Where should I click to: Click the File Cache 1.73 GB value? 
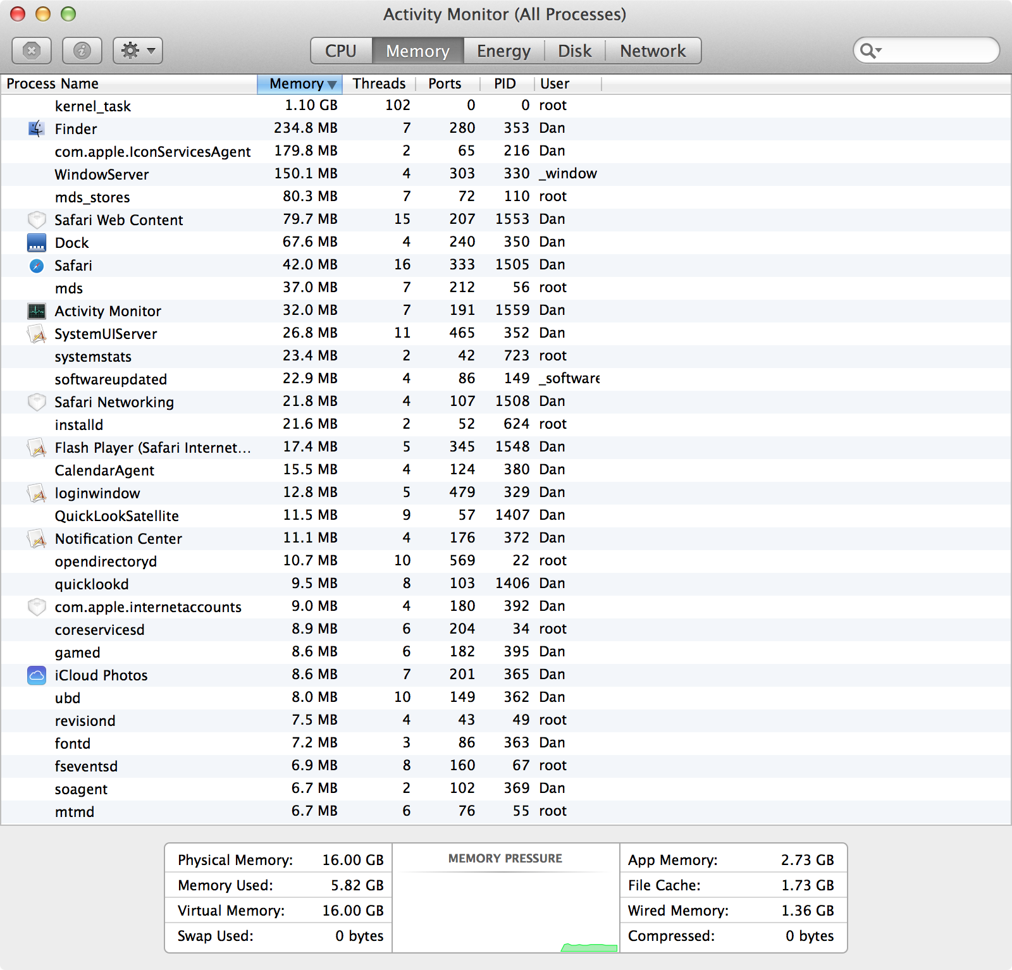(x=808, y=885)
